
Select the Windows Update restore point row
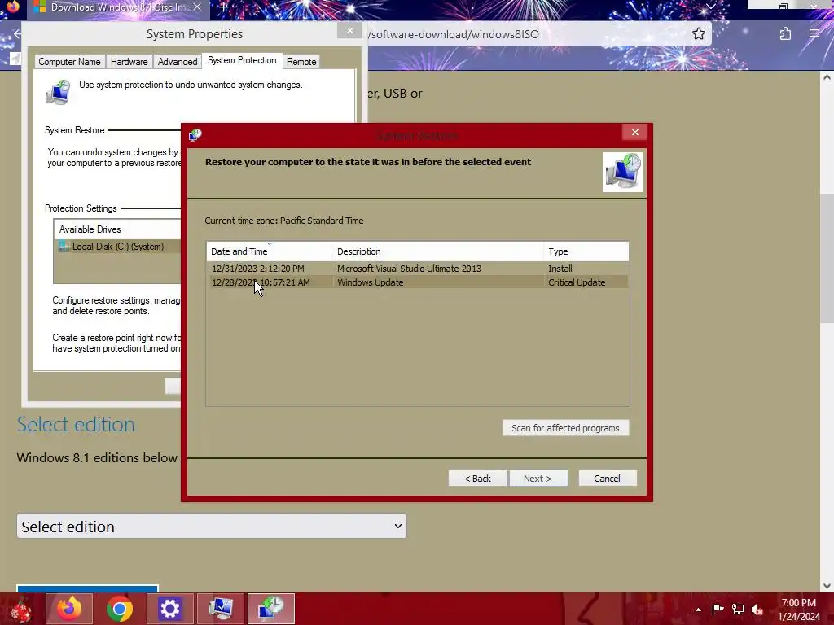point(418,282)
